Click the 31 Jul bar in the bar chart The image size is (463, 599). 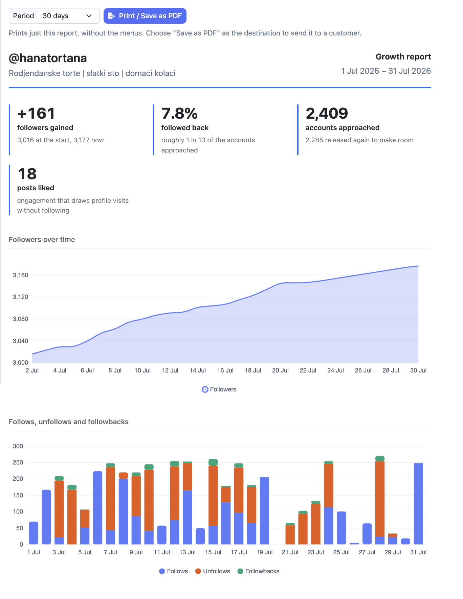[x=418, y=503]
